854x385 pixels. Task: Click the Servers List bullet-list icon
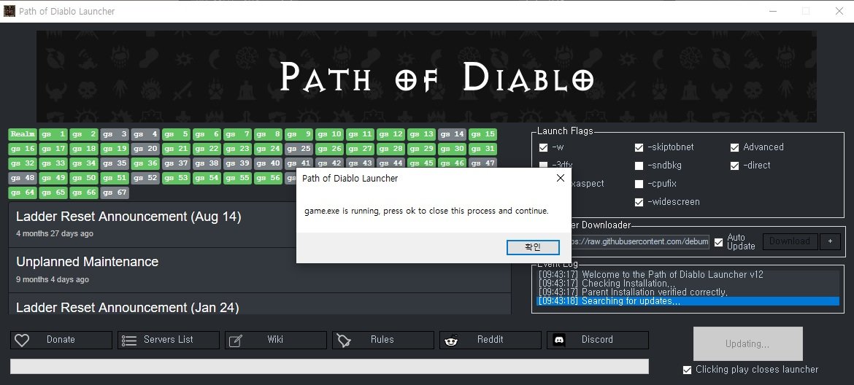tap(129, 341)
